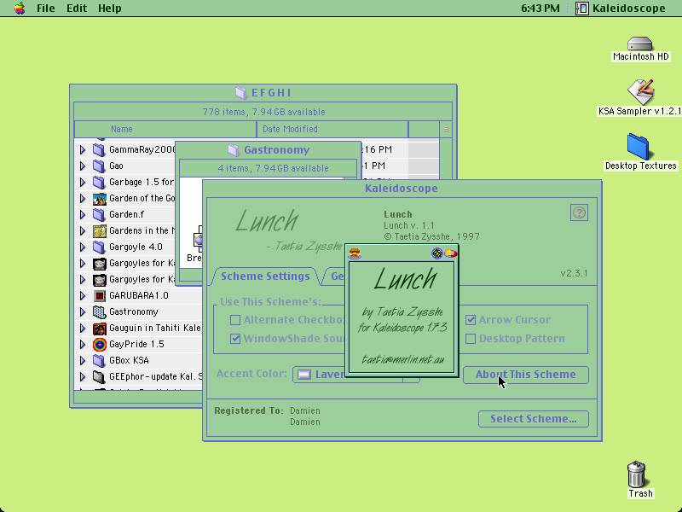Click the 'v2.3.1' version label
This screenshot has width=682, height=512.
(x=574, y=273)
